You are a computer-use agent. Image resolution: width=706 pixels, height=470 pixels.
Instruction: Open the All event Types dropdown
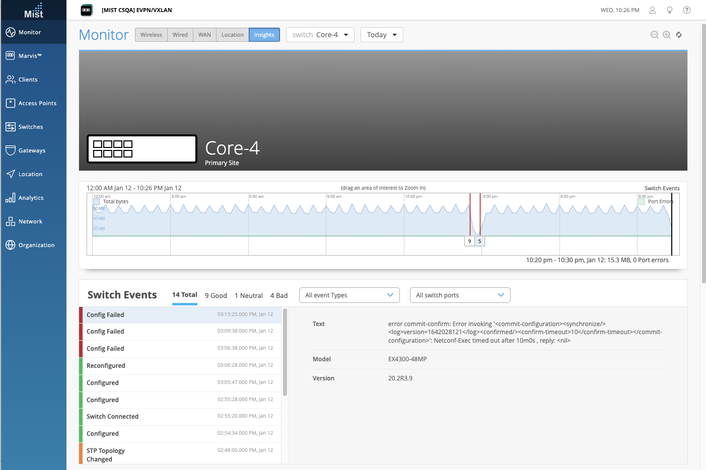[349, 295]
